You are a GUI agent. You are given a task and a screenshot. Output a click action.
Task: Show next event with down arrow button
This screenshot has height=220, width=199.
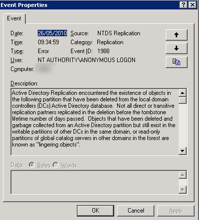click(177, 48)
